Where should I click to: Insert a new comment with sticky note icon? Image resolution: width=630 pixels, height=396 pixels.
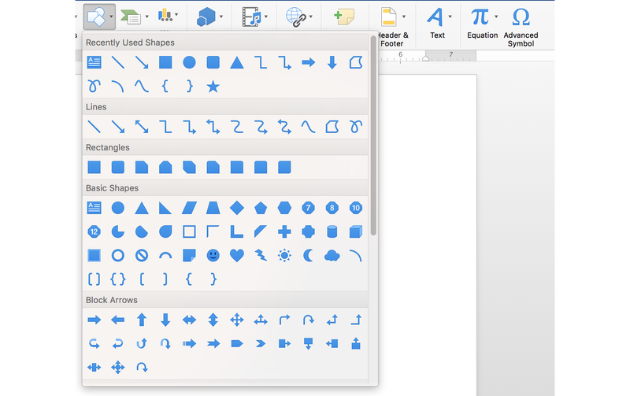pyautogui.click(x=344, y=17)
